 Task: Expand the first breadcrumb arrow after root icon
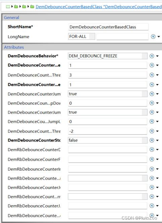tap(12, 6)
